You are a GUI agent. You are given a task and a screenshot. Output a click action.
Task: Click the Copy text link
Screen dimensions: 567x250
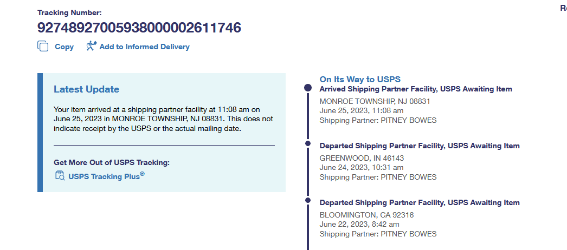click(64, 47)
